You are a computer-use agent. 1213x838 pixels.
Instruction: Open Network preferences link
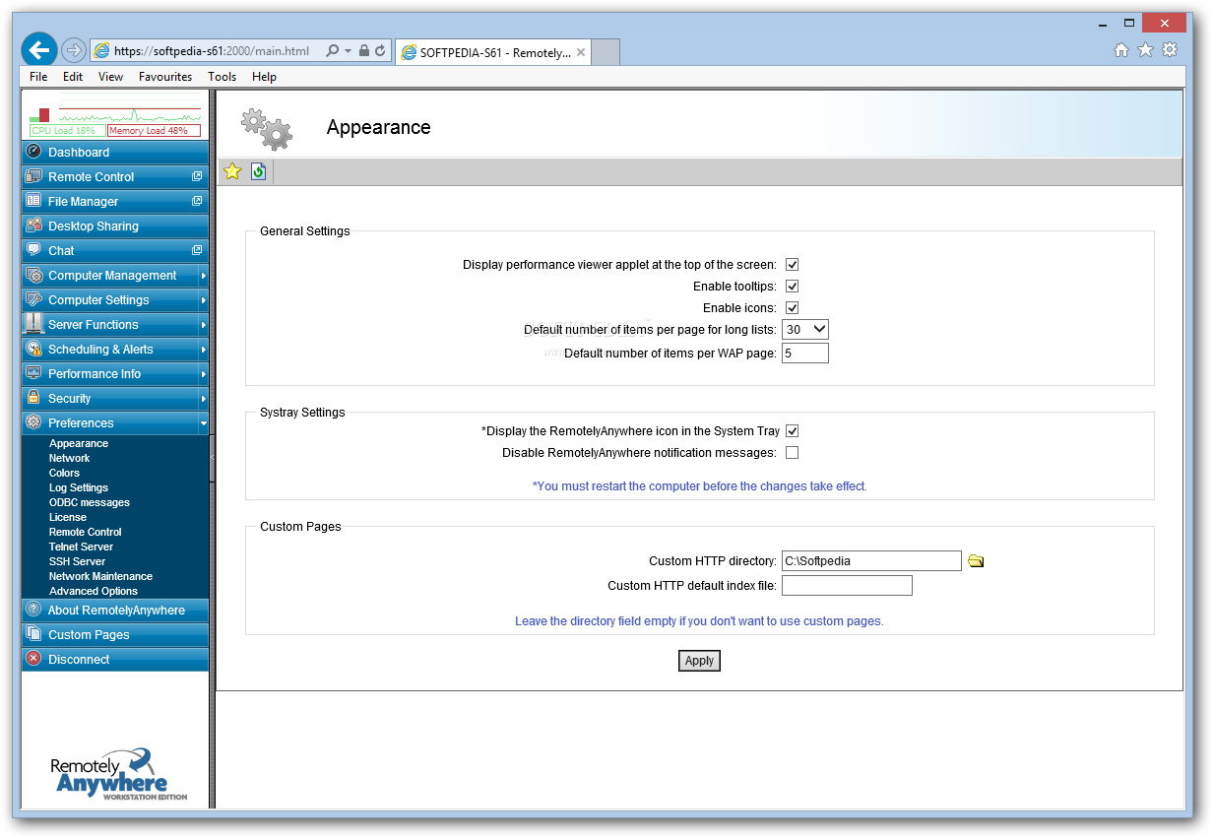click(x=69, y=458)
